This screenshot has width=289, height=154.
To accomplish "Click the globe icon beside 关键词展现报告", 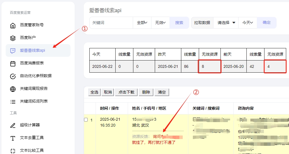I will pos(13,89).
